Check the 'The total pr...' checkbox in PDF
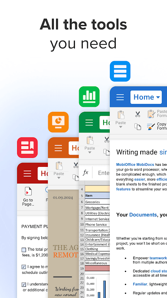Screen dimensions: 167x298 pyautogui.click(x=24, y=250)
